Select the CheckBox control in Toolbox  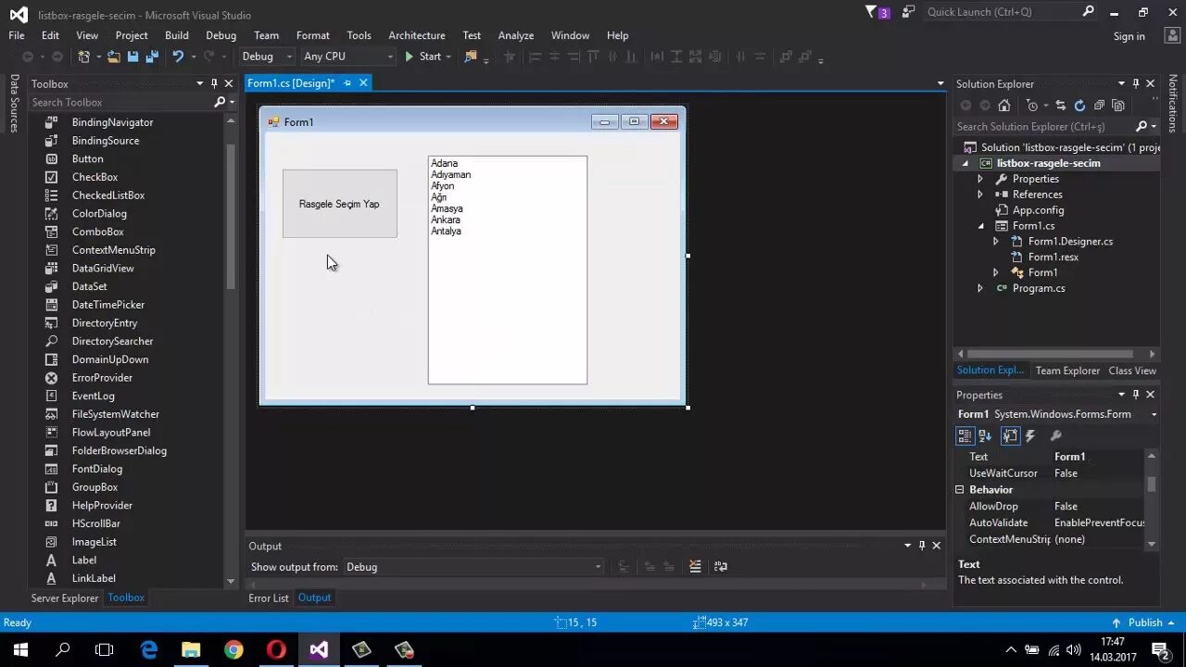95,177
